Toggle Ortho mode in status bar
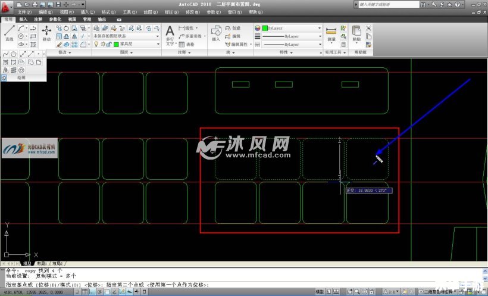The width and height of the screenshot is (488, 296). pyautogui.click(x=92, y=292)
